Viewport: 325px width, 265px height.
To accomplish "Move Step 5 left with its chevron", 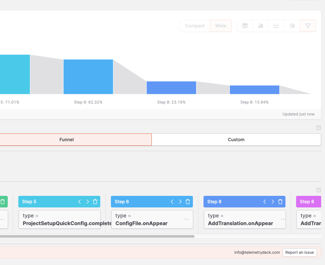I will tap(79, 202).
